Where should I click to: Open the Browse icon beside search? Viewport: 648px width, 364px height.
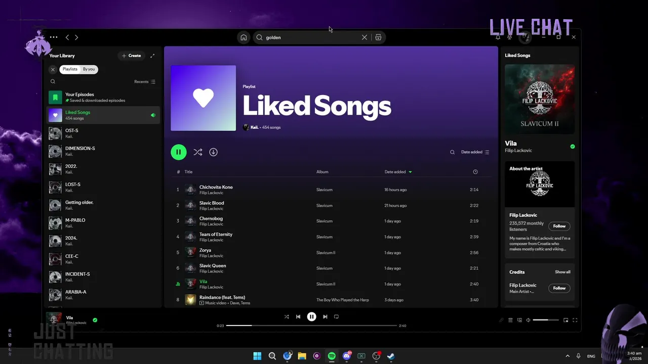[378, 37]
